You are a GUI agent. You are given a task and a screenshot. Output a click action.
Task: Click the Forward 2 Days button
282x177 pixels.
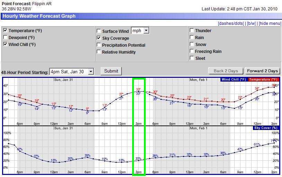262,71
